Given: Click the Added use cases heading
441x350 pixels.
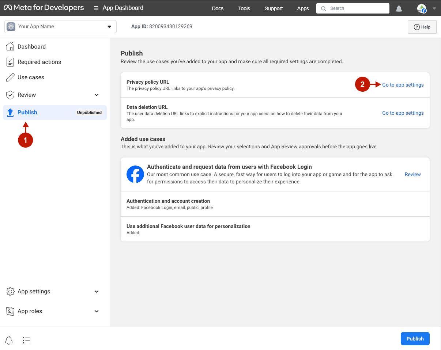Looking at the screenshot, I should 143,139.
